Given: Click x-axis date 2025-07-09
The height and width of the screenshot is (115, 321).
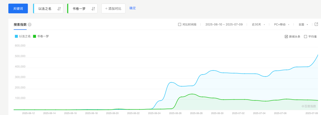Looking at the screenshot, I should tap(311, 113).
